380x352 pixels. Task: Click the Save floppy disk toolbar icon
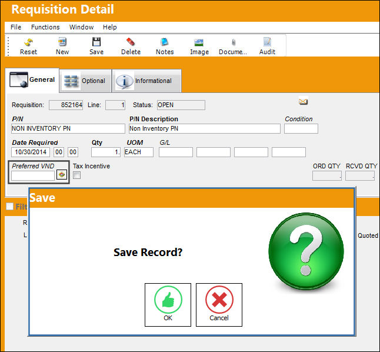tap(96, 42)
